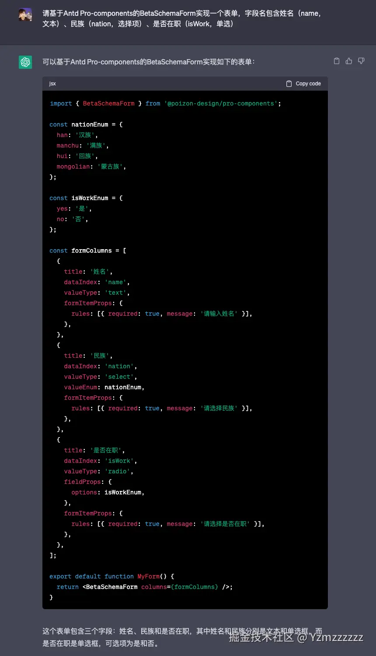Click the han: '汉族' line

[77, 135]
